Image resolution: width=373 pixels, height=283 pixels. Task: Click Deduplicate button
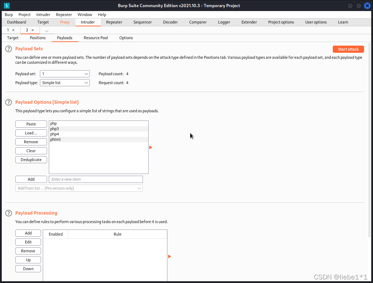coord(31,160)
